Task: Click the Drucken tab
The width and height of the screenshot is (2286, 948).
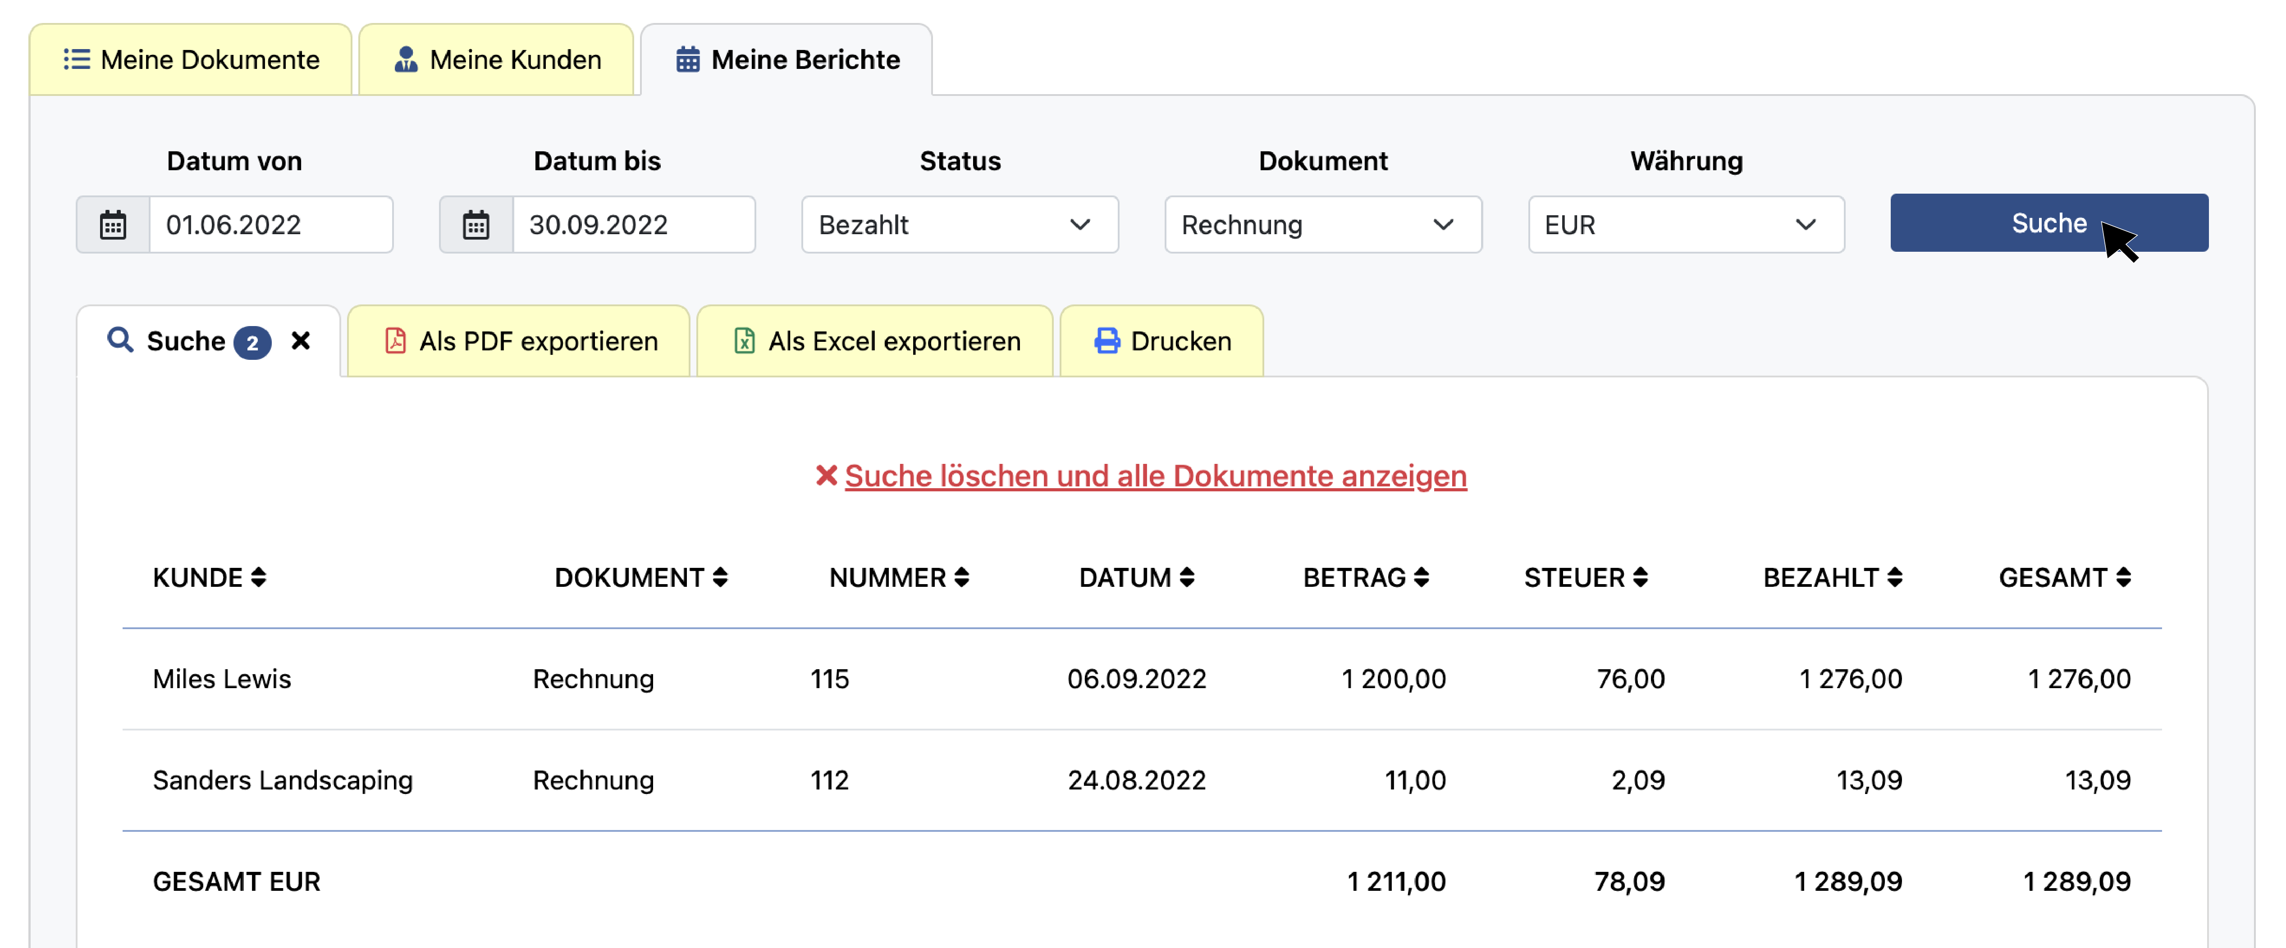Action: tap(1161, 341)
